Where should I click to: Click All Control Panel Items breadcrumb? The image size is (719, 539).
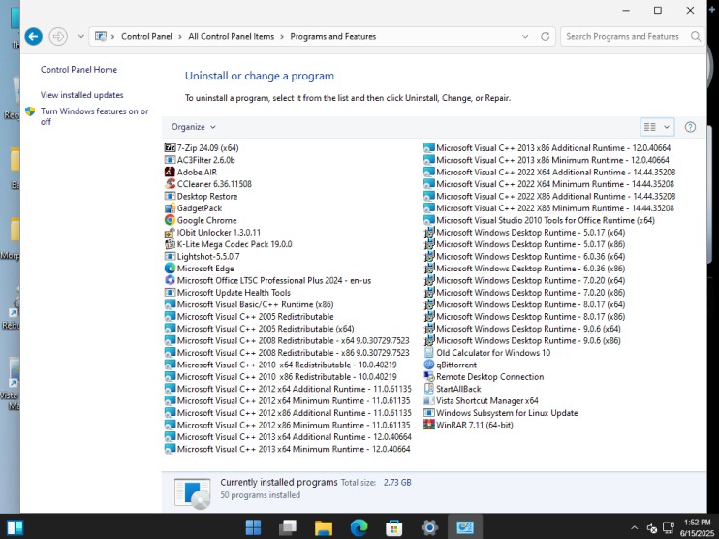pyautogui.click(x=231, y=36)
